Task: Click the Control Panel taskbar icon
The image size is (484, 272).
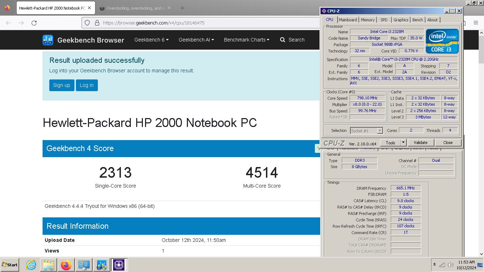Action: coord(84,265)
